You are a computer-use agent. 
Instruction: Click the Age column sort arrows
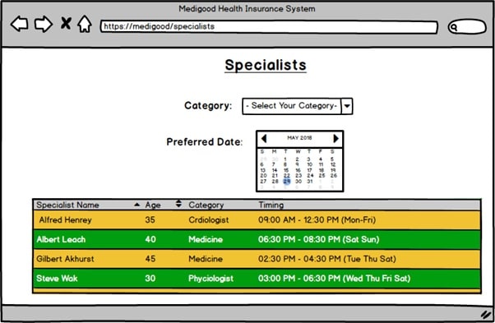178,204
